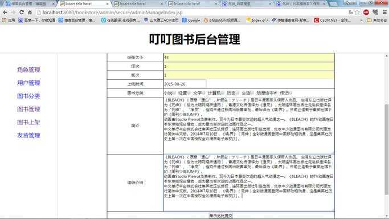This screenshot has width=389, height=219.
Task: Open the 传智播客官网 bookmark
Action: pyautogui.click(x=290, y=20)
